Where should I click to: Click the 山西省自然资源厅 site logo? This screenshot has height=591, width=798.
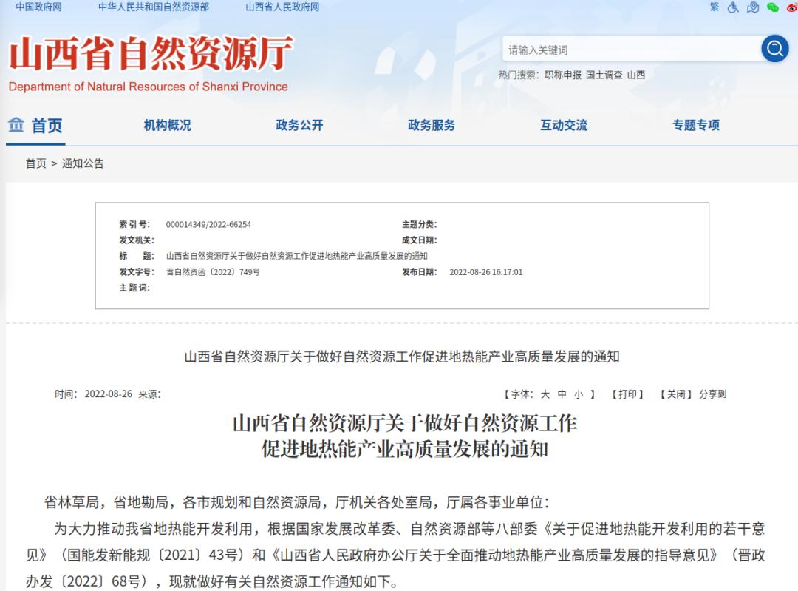(151, 55)
